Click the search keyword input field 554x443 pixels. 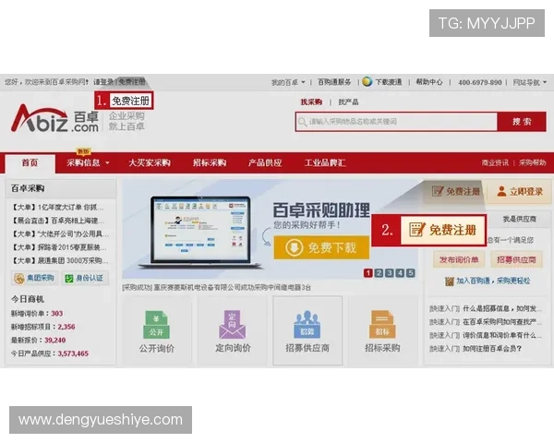(x=396, y=122)
